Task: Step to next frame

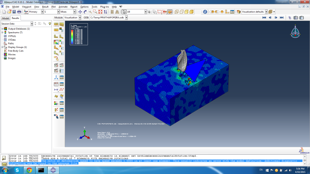Action: 276,17
